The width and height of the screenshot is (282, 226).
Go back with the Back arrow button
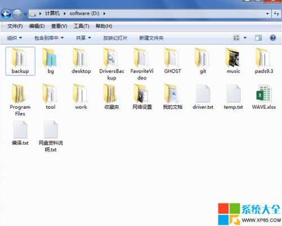pyautogui.click(x=6, y=14)
